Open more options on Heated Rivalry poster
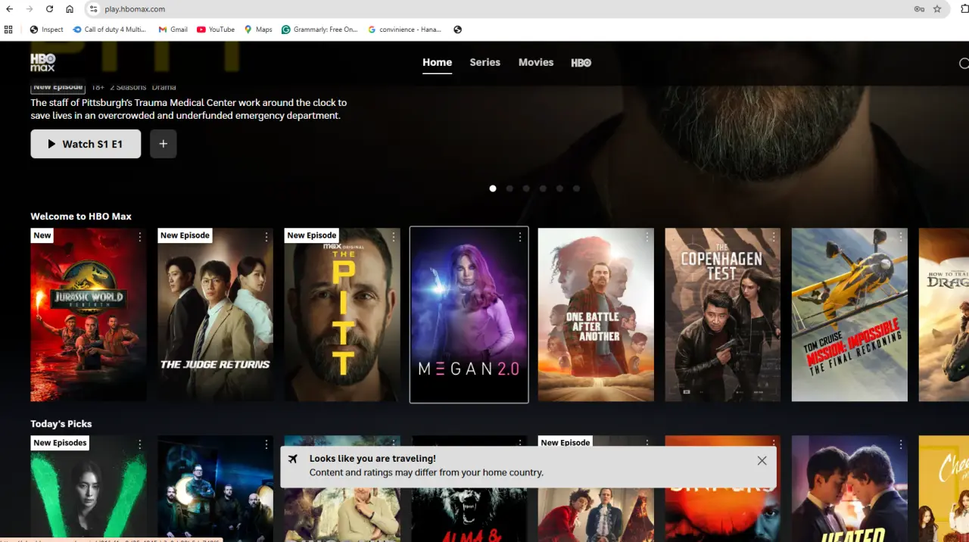The width and height of the screenshot is (969, 542). pyautogui.click(x=900, y=444)
